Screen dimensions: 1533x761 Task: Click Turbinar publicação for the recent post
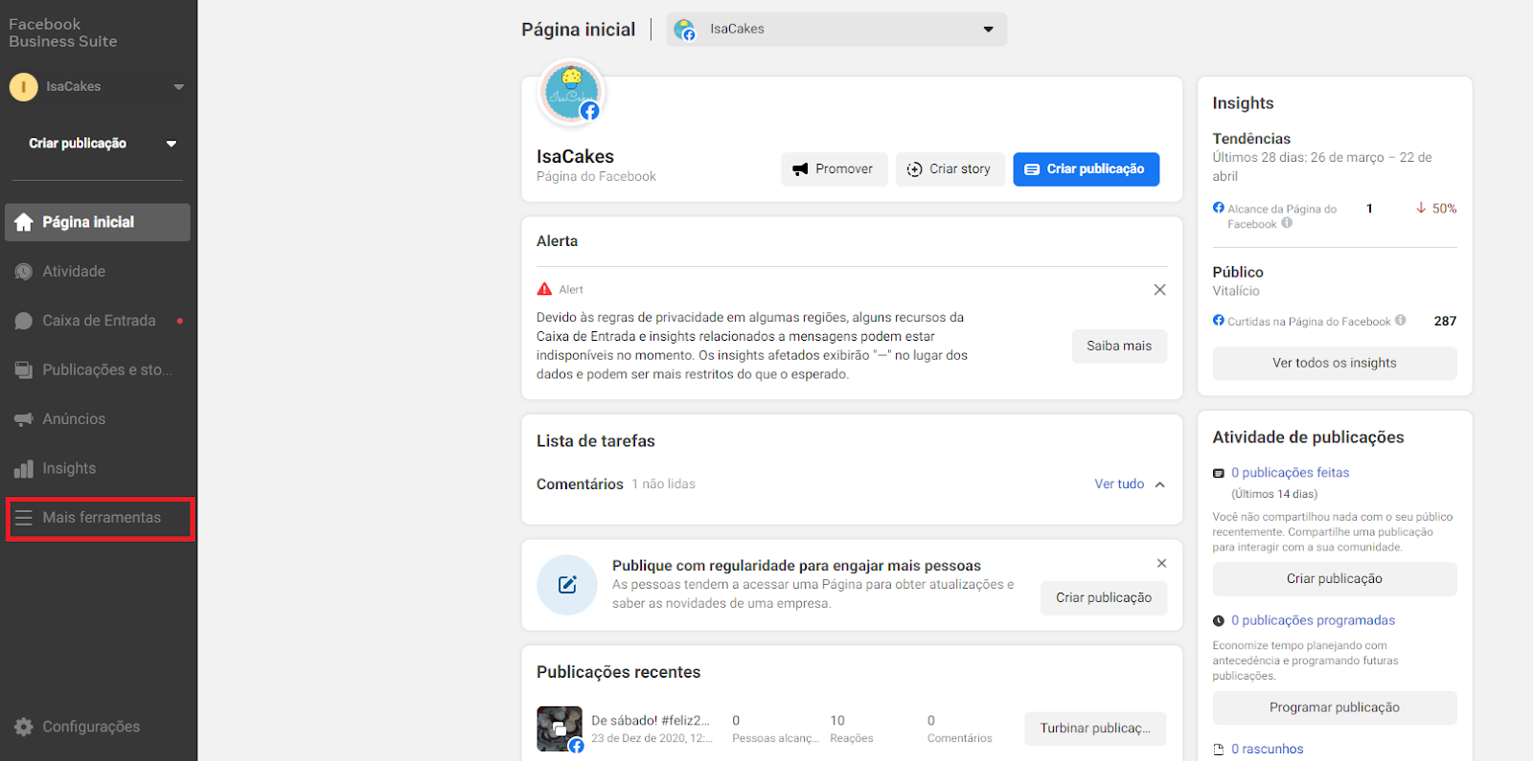tap(1095, 728)
